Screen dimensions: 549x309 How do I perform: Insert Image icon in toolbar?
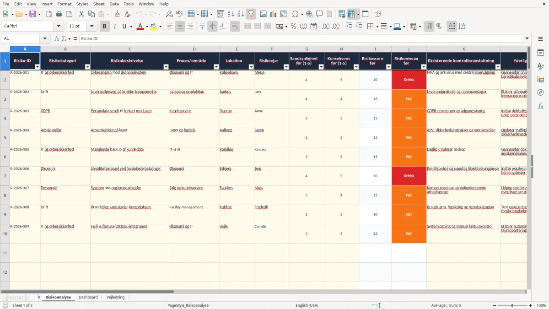tap(264, 14)
